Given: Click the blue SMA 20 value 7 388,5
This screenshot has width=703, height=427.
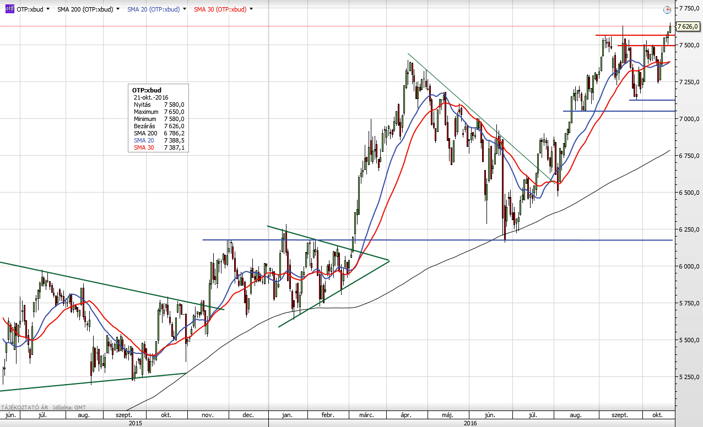Looking at the screenshot, I should click(x=174, y=140).
